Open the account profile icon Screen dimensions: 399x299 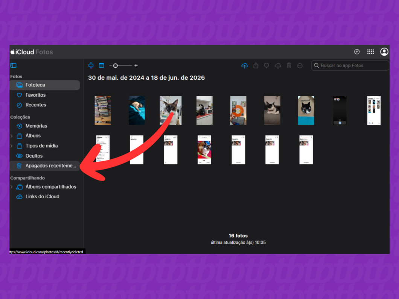pos(384,52)
